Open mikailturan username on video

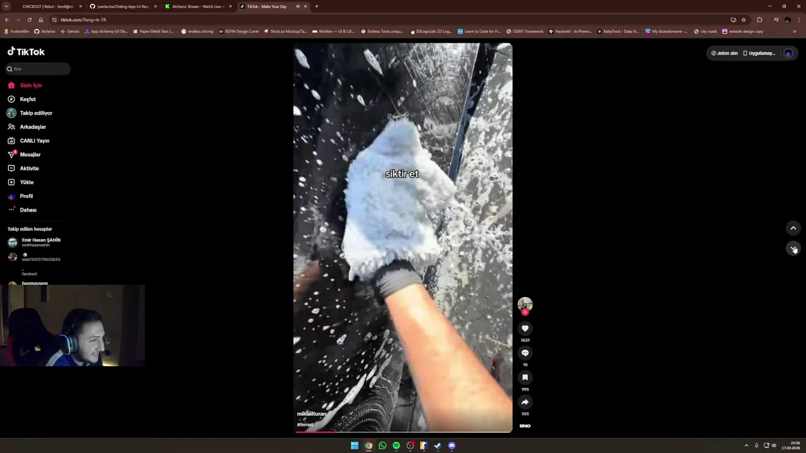[312, 414]
